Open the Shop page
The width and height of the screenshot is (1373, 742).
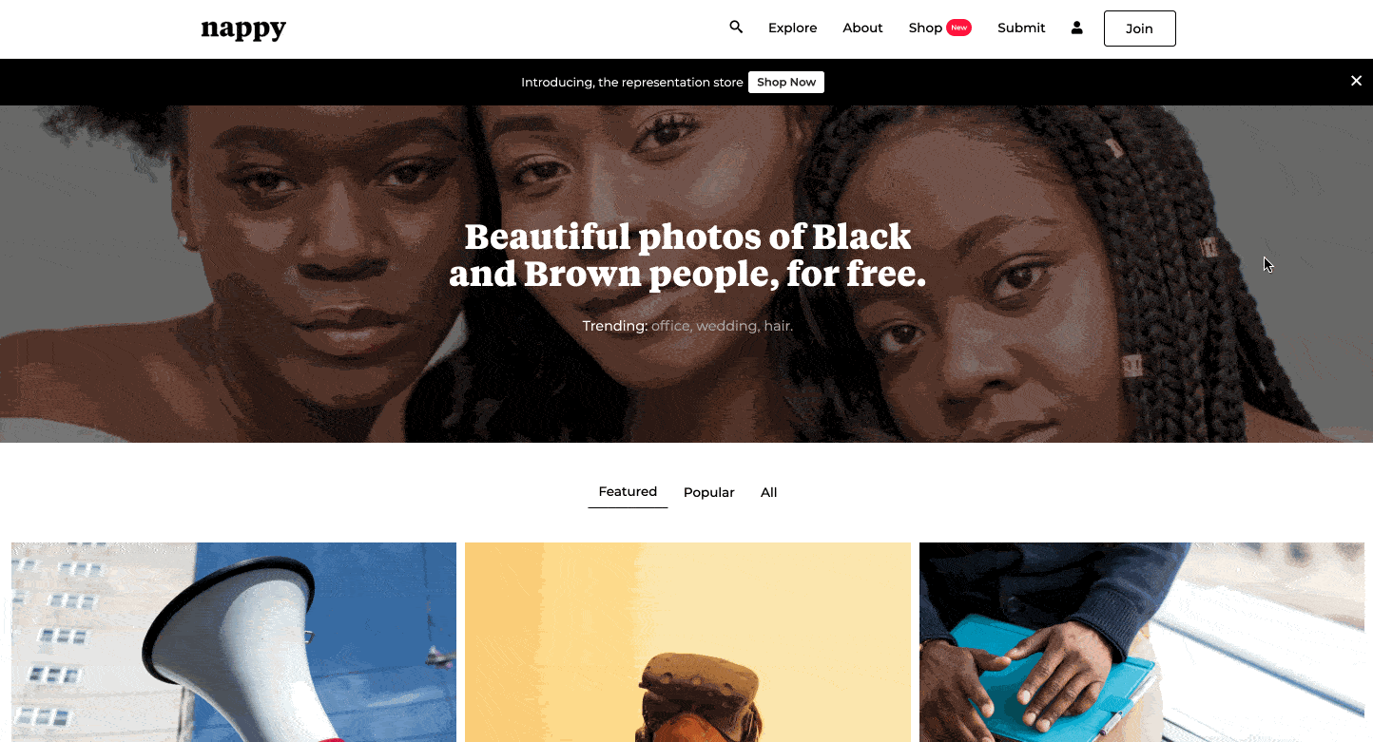[925, 28]
